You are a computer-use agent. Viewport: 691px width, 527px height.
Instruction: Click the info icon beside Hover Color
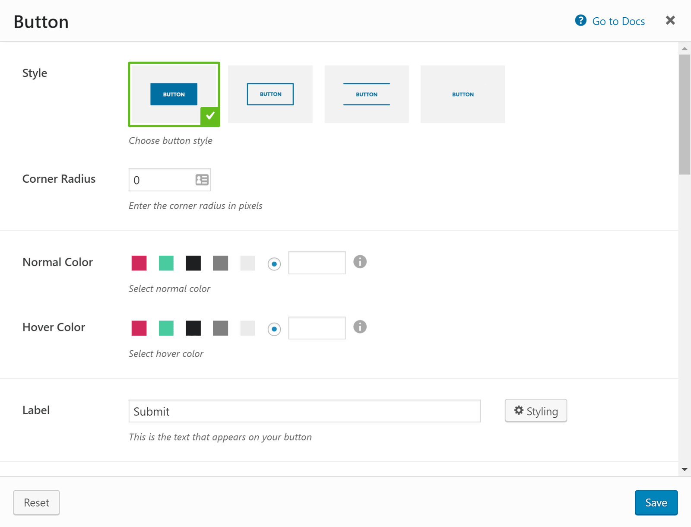coord(360,327)
